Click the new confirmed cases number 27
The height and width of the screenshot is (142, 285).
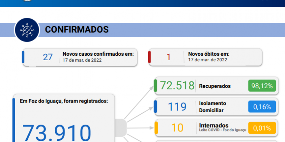click(47, 57)
